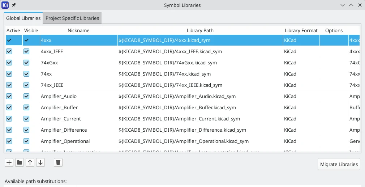Uncheck Active for Amplifier_Audio library
This screenshot has width=365, height=187.
pos(9,96)
